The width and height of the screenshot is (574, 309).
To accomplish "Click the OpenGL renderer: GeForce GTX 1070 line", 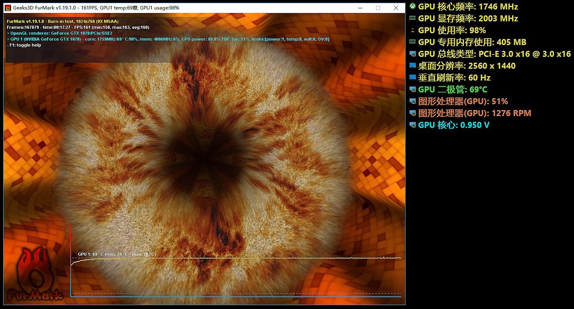I will pos(60,33).
